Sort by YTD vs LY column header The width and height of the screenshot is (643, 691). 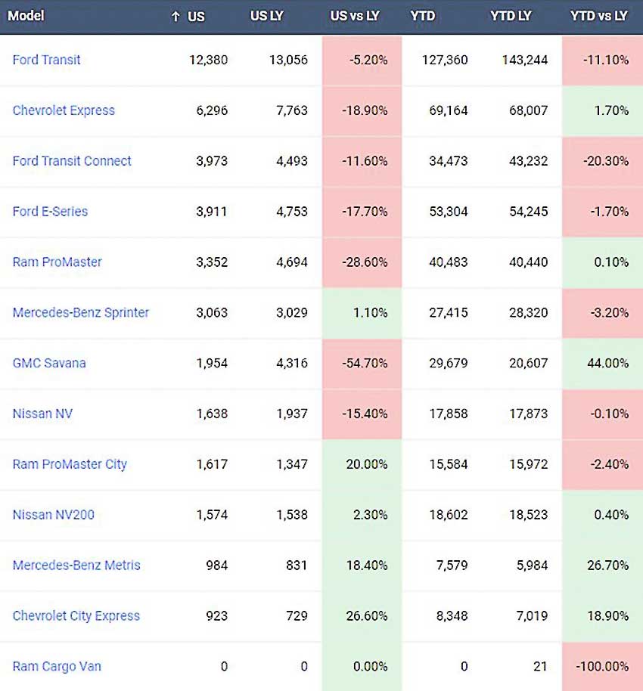(x=598, y=17)
